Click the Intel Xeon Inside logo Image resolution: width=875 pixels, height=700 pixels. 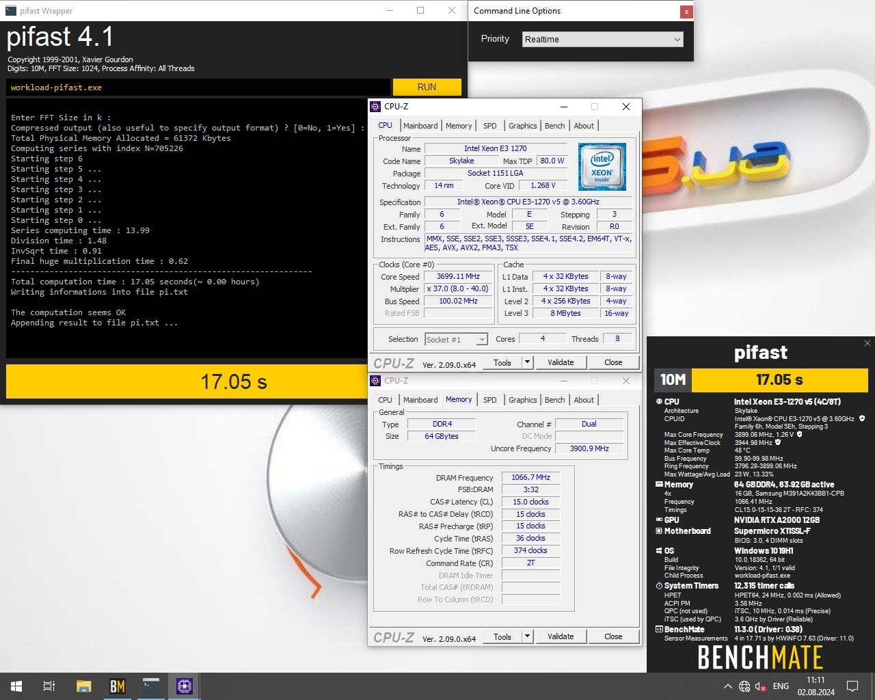[x=602, y=167]
